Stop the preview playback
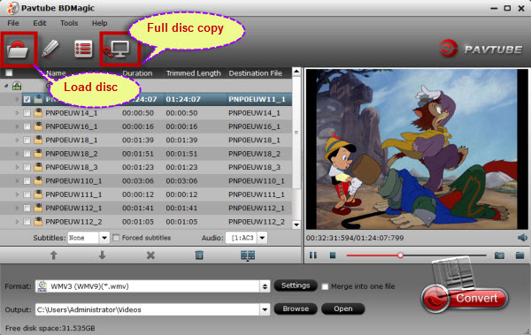Viewport: 531px width, 335px height. [333, 255]
